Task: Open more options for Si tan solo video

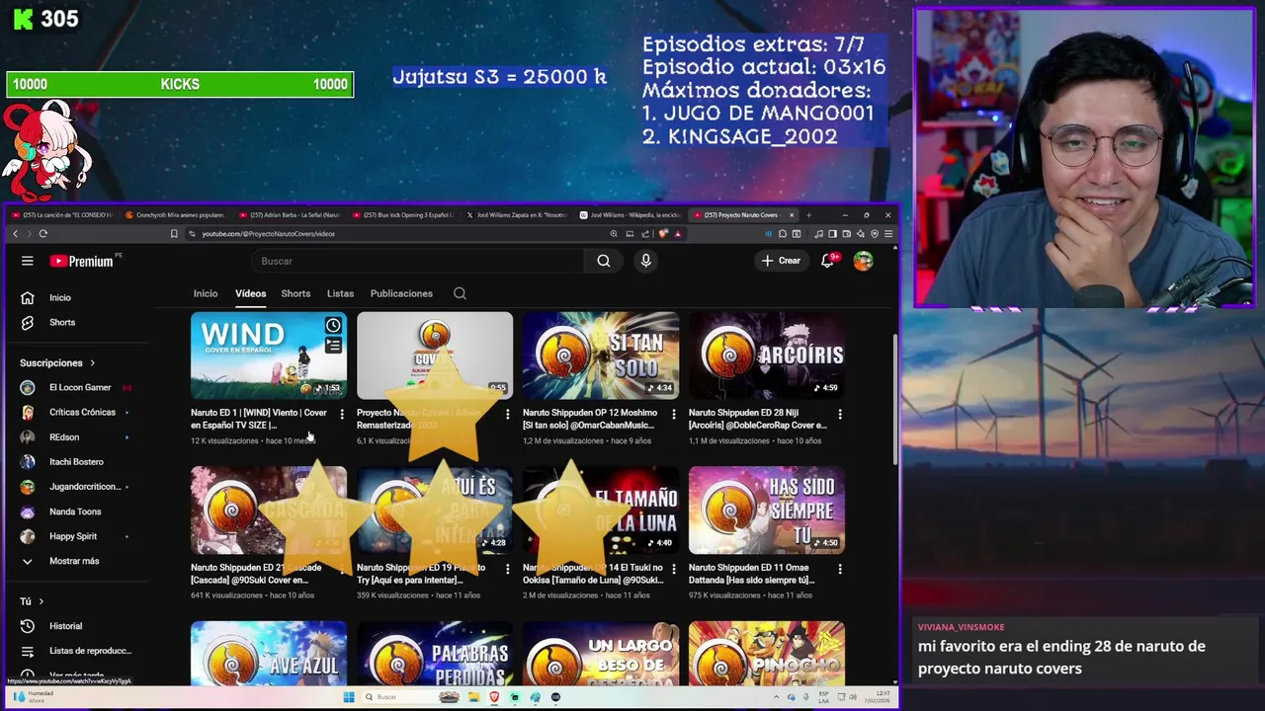Action: point(674,415)
